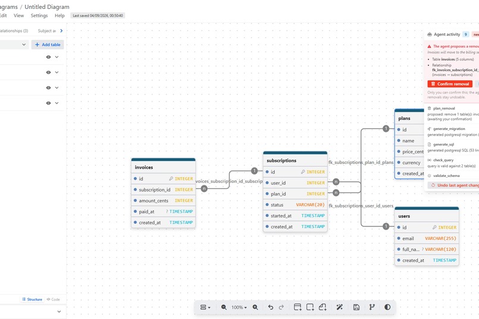The width and height of the screenshot is (479, 319).
Task: Click the 'n' marker beside invoices subscription_id
Action: [204, 189]
